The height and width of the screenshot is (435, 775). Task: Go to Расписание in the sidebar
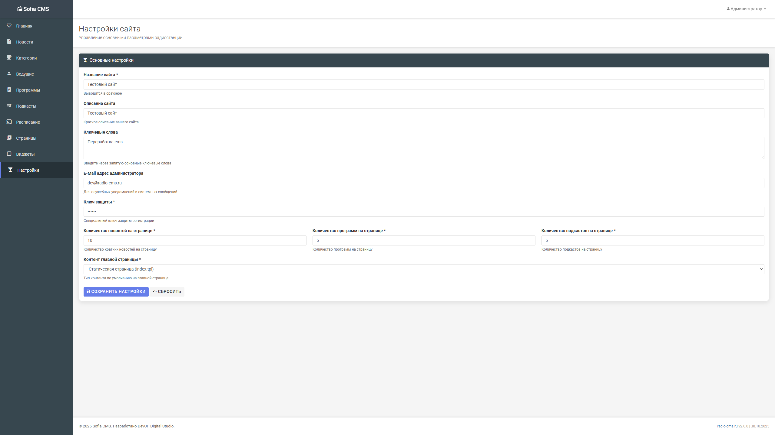[x=28, y=122]
